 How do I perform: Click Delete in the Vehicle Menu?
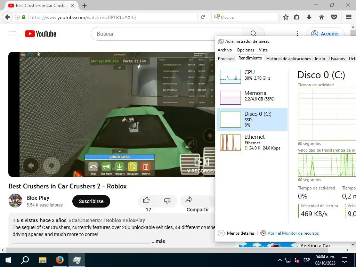coord(146,169)
